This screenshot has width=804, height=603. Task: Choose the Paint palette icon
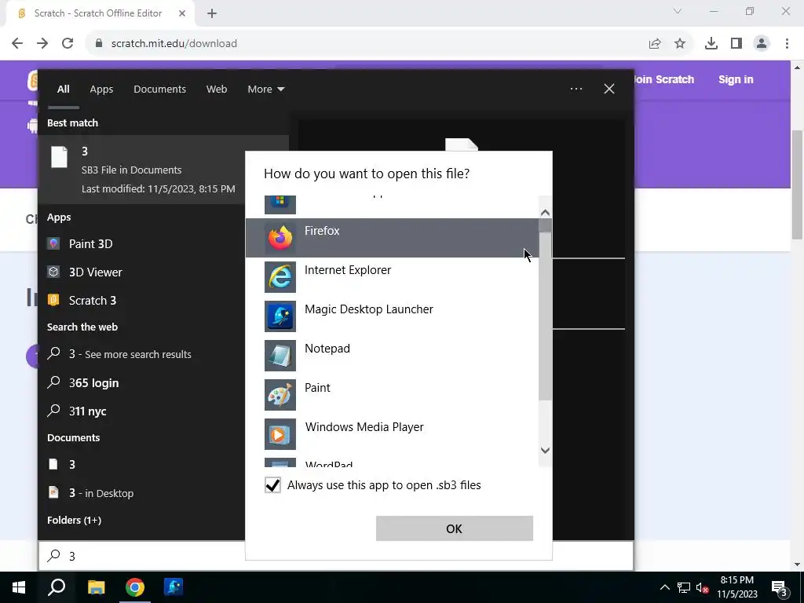[x=280, y=395]
